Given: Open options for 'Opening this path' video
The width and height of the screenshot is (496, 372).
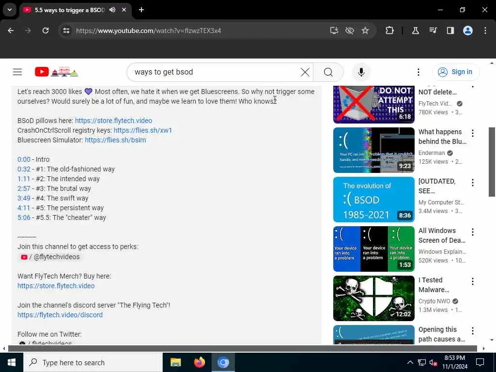Looking at the screenshot, I should coord(473,331).
